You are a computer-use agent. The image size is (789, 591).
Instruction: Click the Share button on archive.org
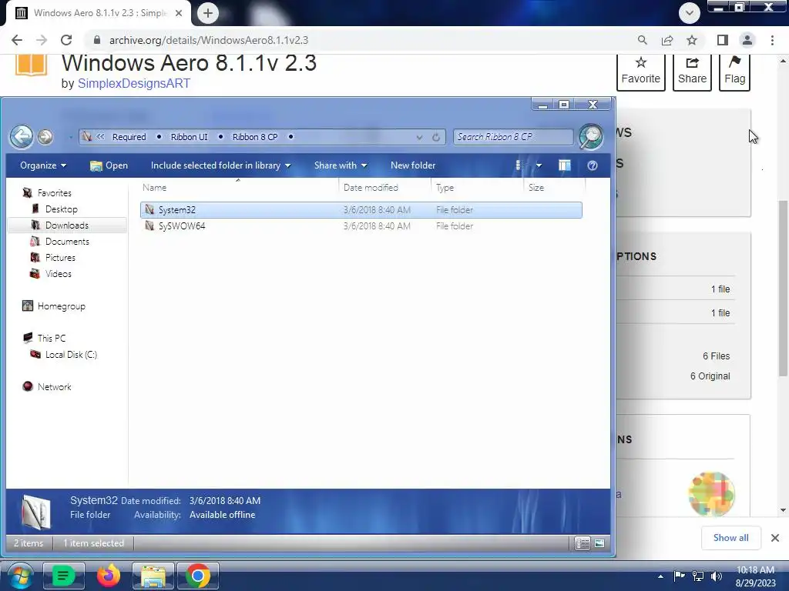[x=693, y=72]
